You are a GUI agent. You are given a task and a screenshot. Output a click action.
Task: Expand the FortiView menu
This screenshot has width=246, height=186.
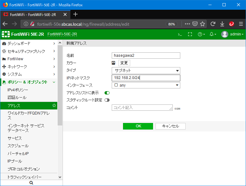(29, 59)
